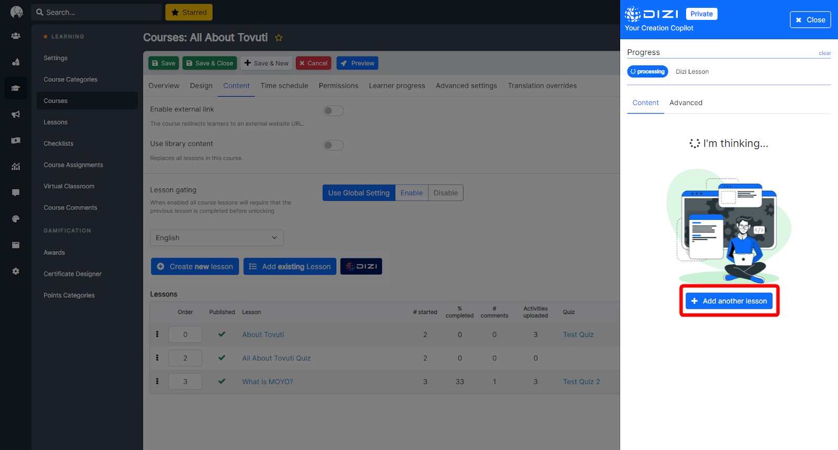Open the Test Quiz 2 link
The image size is (838, 450).
coord(581,381)
